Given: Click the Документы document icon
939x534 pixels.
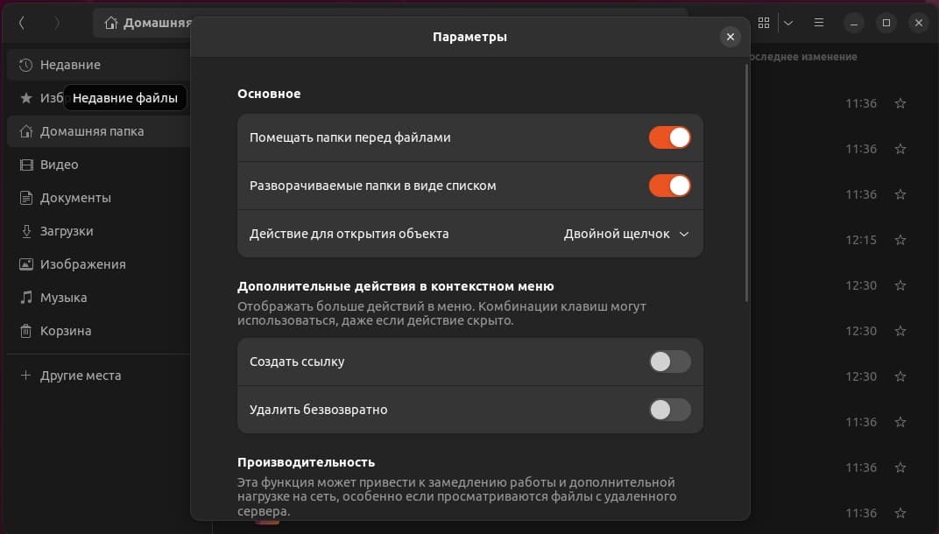Looking at the screenshot, I should click(25, 198).
